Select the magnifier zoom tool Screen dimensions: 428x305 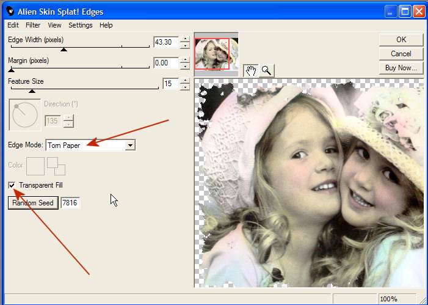pyautogui.click(x=266, y=71)
